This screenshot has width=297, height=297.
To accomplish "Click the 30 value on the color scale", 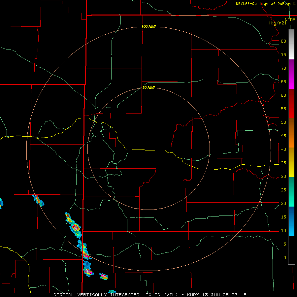I will (283, 177).
